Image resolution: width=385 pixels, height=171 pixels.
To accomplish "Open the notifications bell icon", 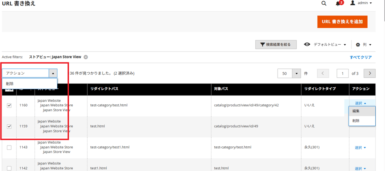I will pos(338,3).
